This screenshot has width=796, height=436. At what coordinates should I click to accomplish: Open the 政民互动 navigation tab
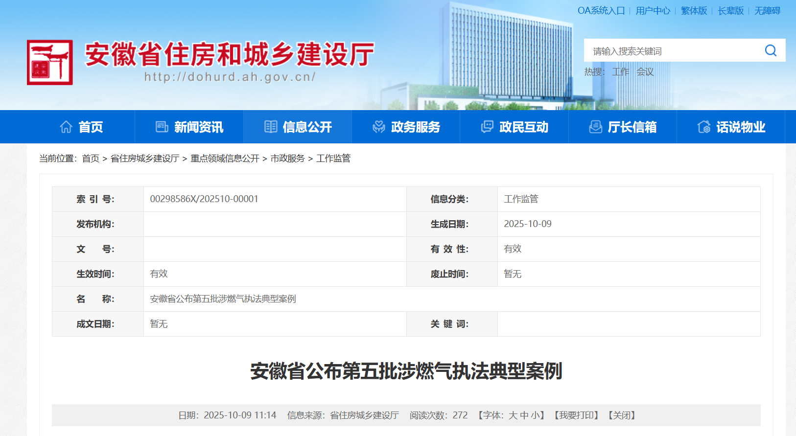tap(514, 127)
